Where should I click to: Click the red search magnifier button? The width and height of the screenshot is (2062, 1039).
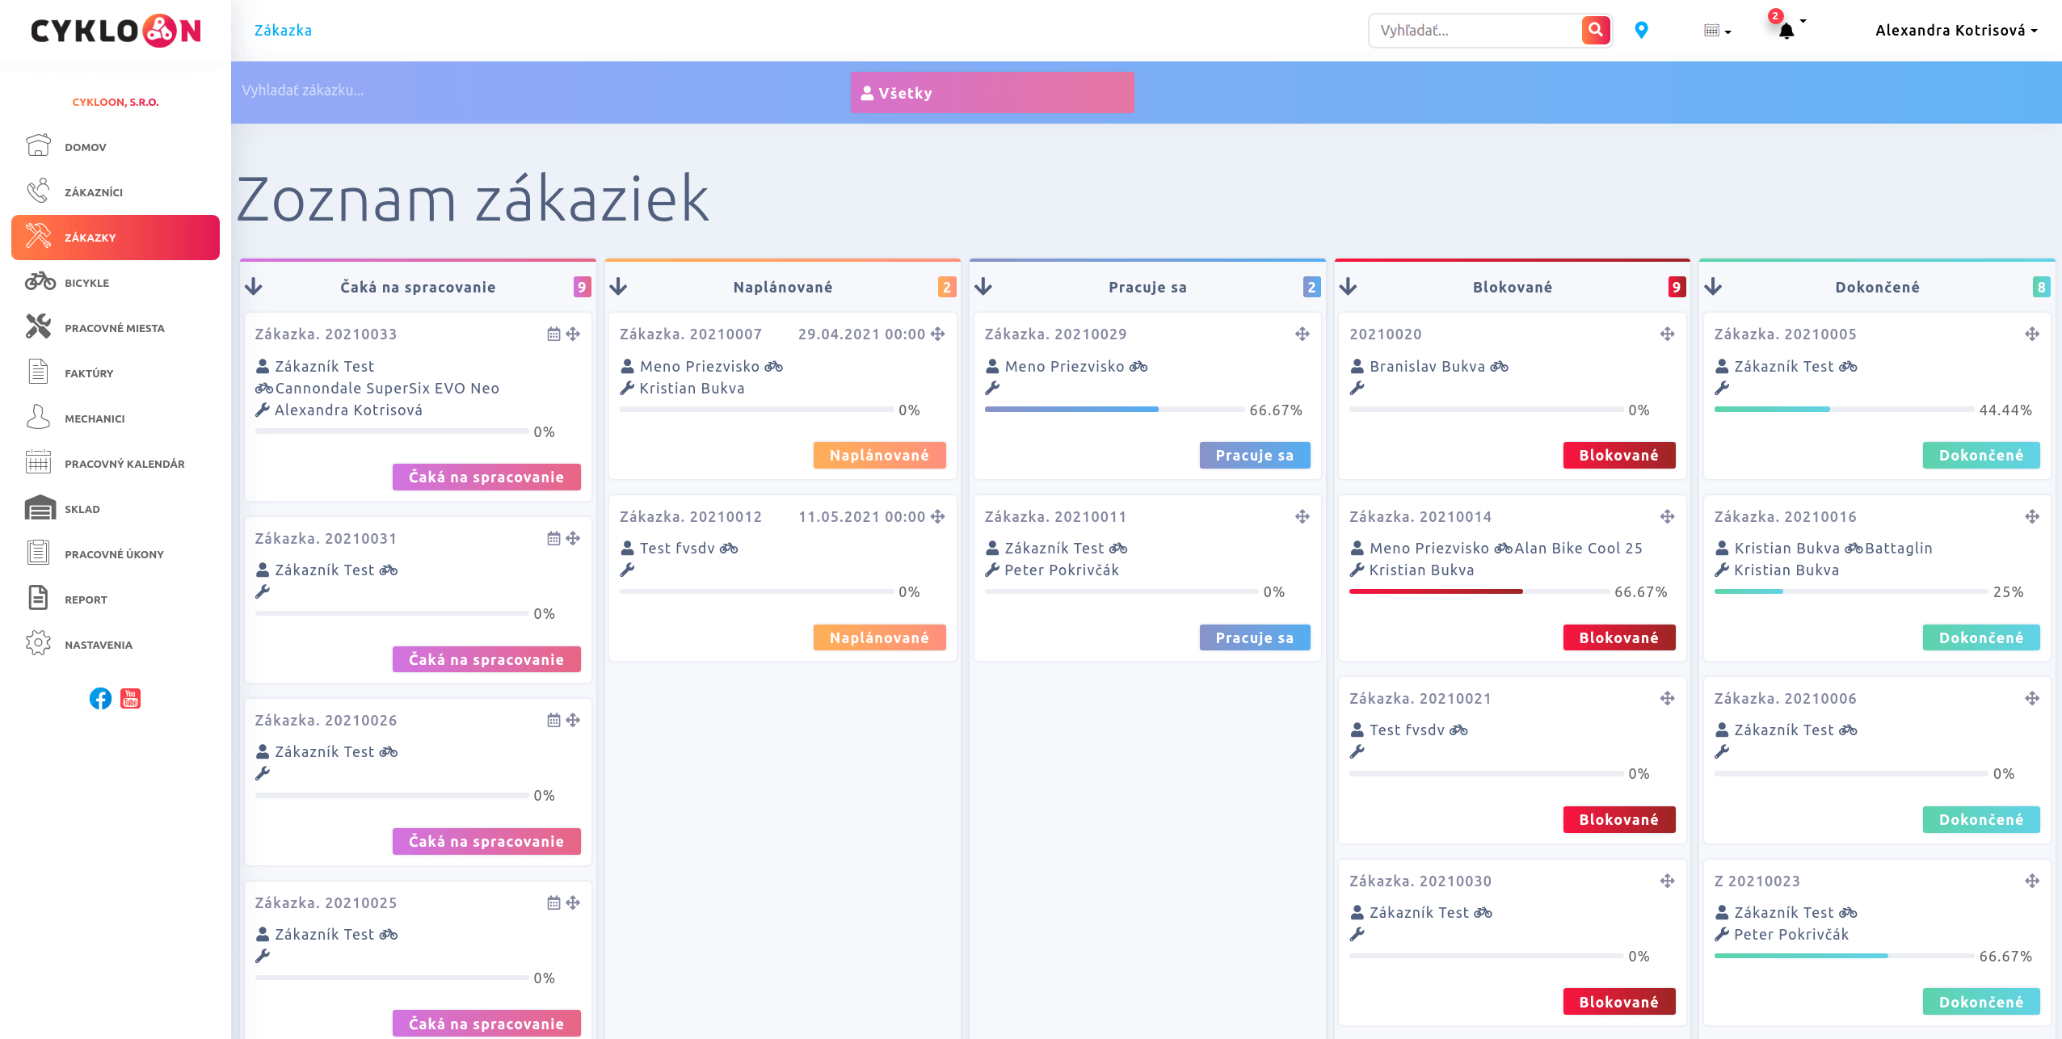click(1595, 31)
